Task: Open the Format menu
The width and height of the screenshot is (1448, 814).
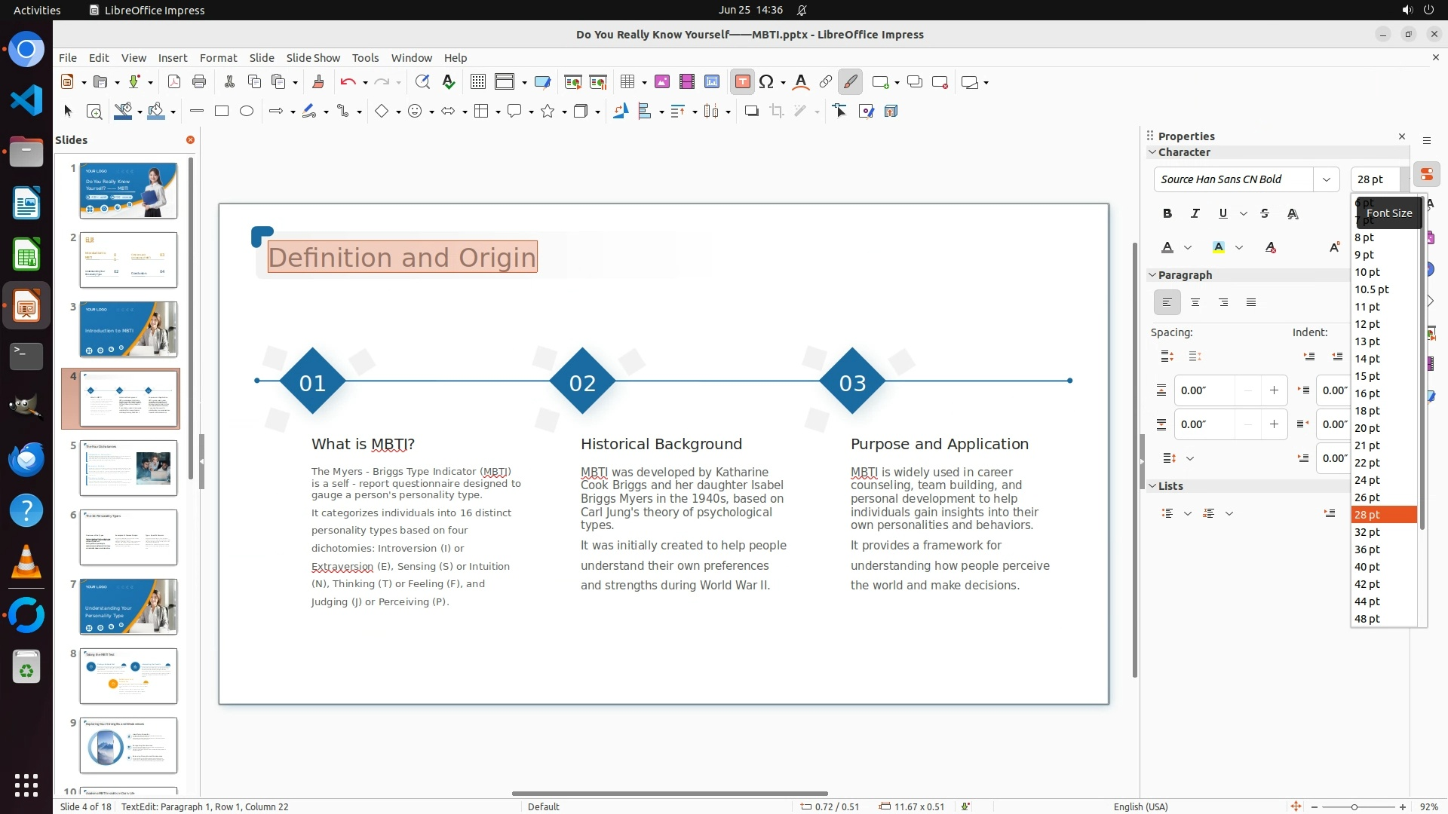Action: (x=218, y=58)
